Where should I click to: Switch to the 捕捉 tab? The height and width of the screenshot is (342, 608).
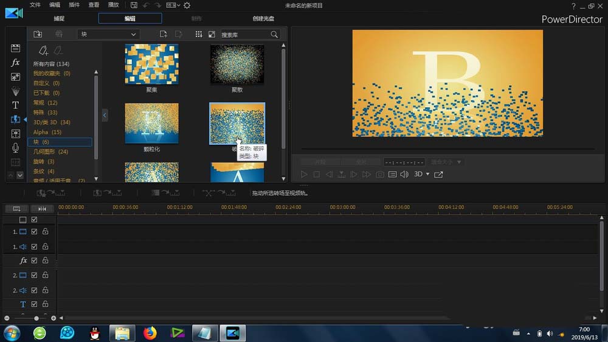point(59,19)
